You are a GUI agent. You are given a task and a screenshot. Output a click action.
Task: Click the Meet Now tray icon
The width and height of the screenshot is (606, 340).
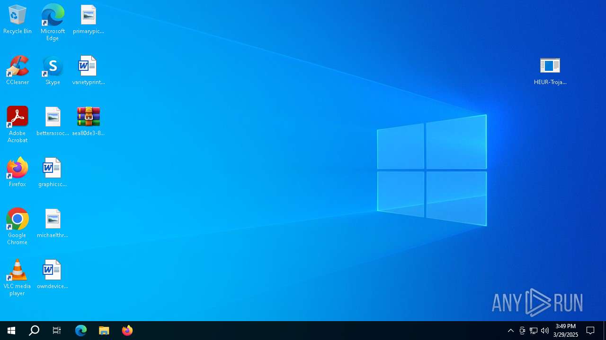[x=522, y=331]
